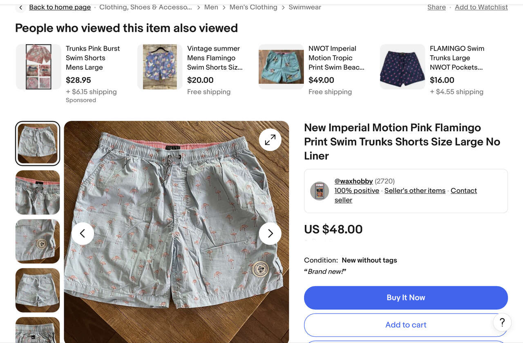Open the help question mark button
Image resolution: width=523 pixels, height=343 pixels.
tap(502, 322)
